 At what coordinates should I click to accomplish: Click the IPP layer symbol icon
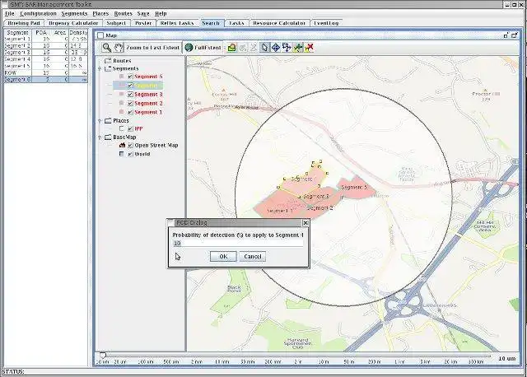pos(122,128)
